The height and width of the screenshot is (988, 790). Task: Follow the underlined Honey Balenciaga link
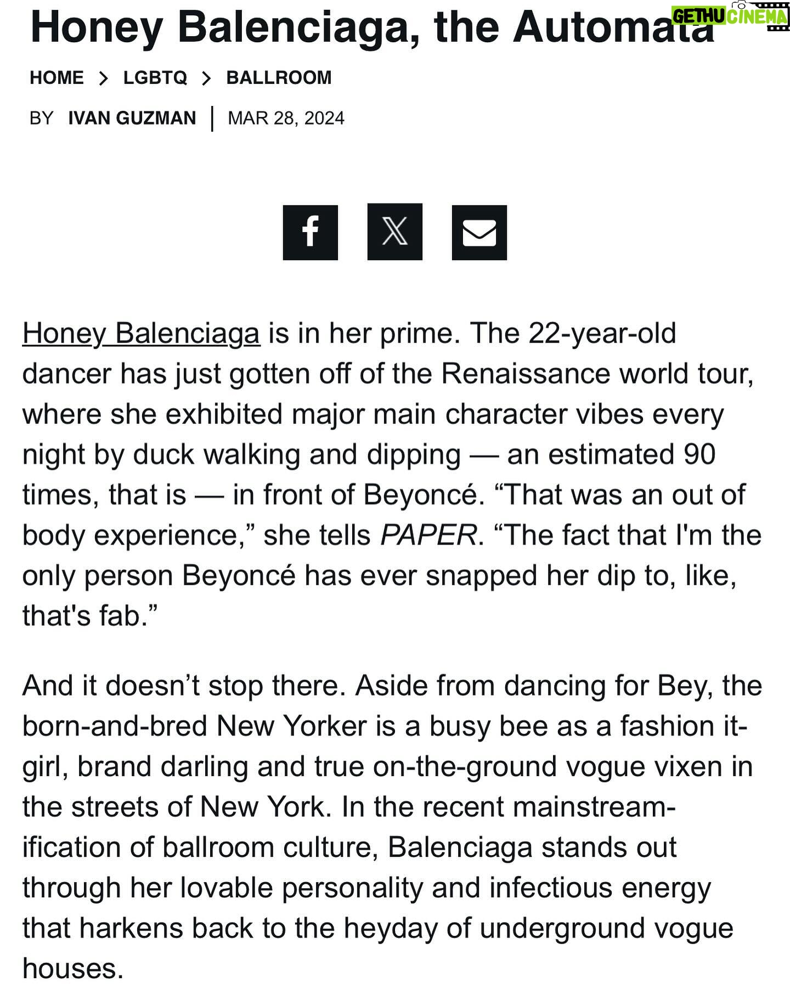tap(141, 334)
